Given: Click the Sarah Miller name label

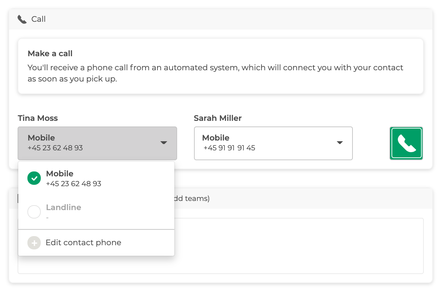Looking at the screenshot, I should (218, 118).
